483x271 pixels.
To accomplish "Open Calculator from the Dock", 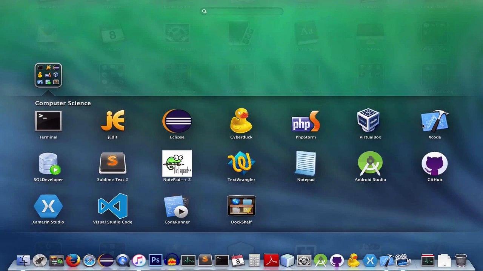I will click(254, 260).
